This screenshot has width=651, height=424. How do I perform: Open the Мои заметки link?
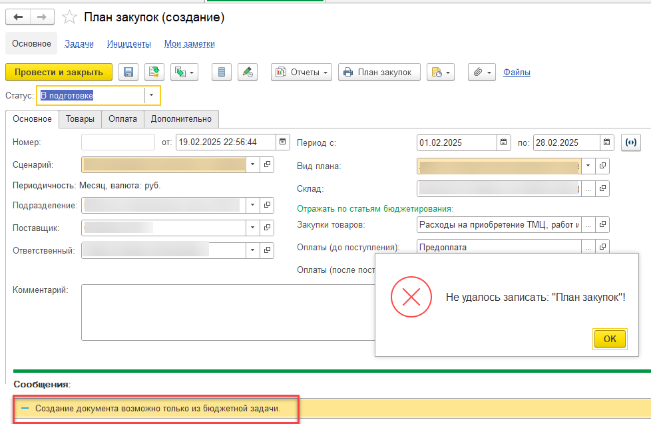[x=189, y=44]
